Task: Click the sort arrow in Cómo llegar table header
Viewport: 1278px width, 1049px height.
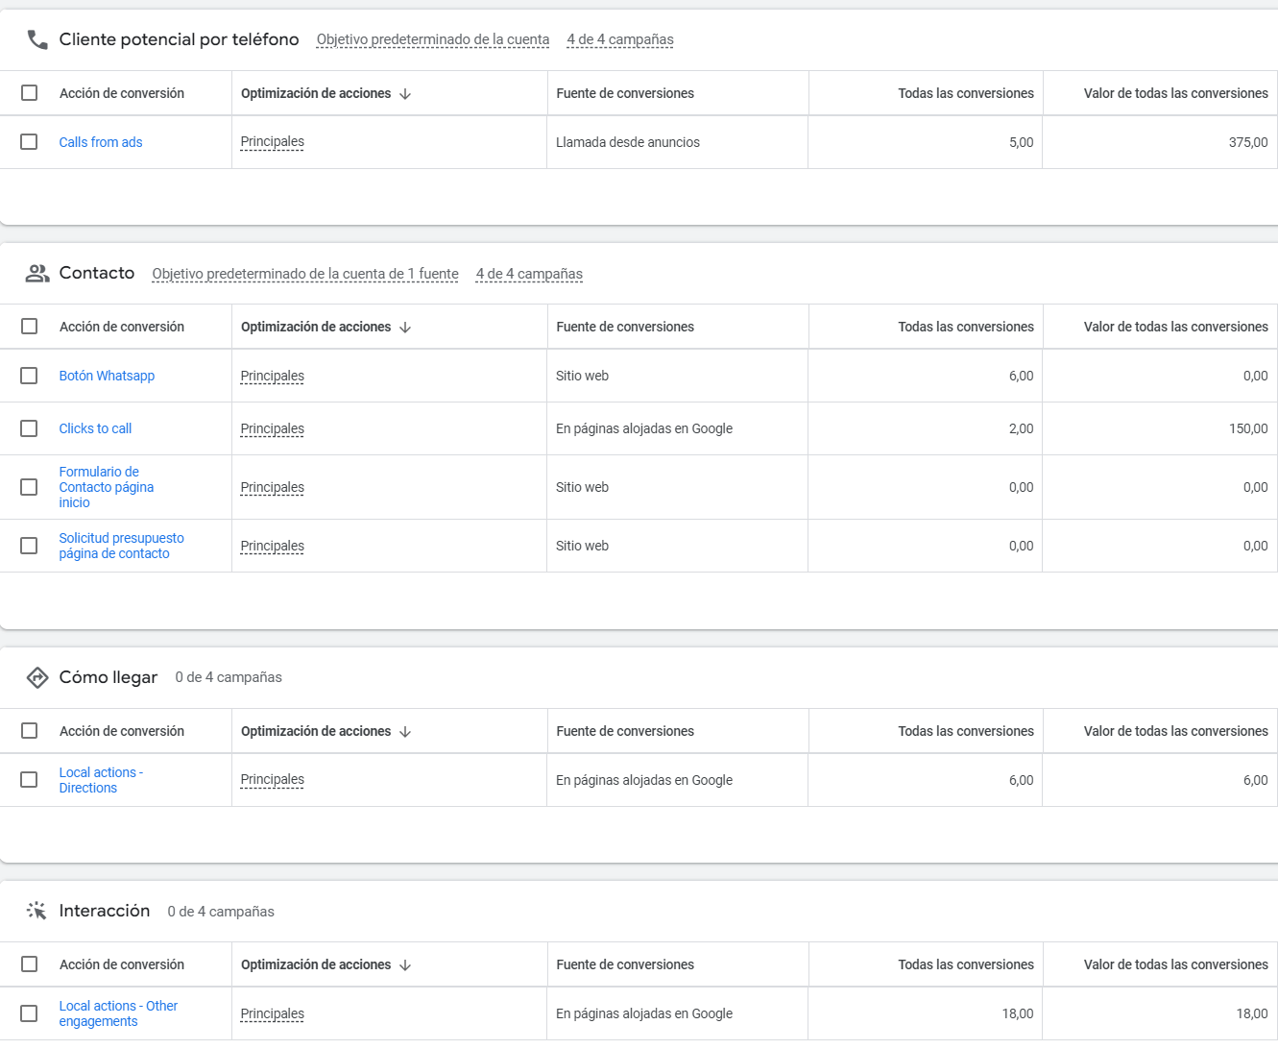Action: (x=405, y=732)
